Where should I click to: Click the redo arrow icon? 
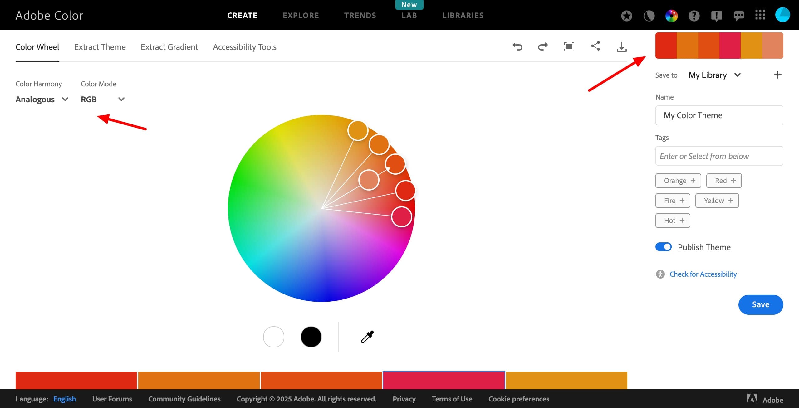coord(543,47)
